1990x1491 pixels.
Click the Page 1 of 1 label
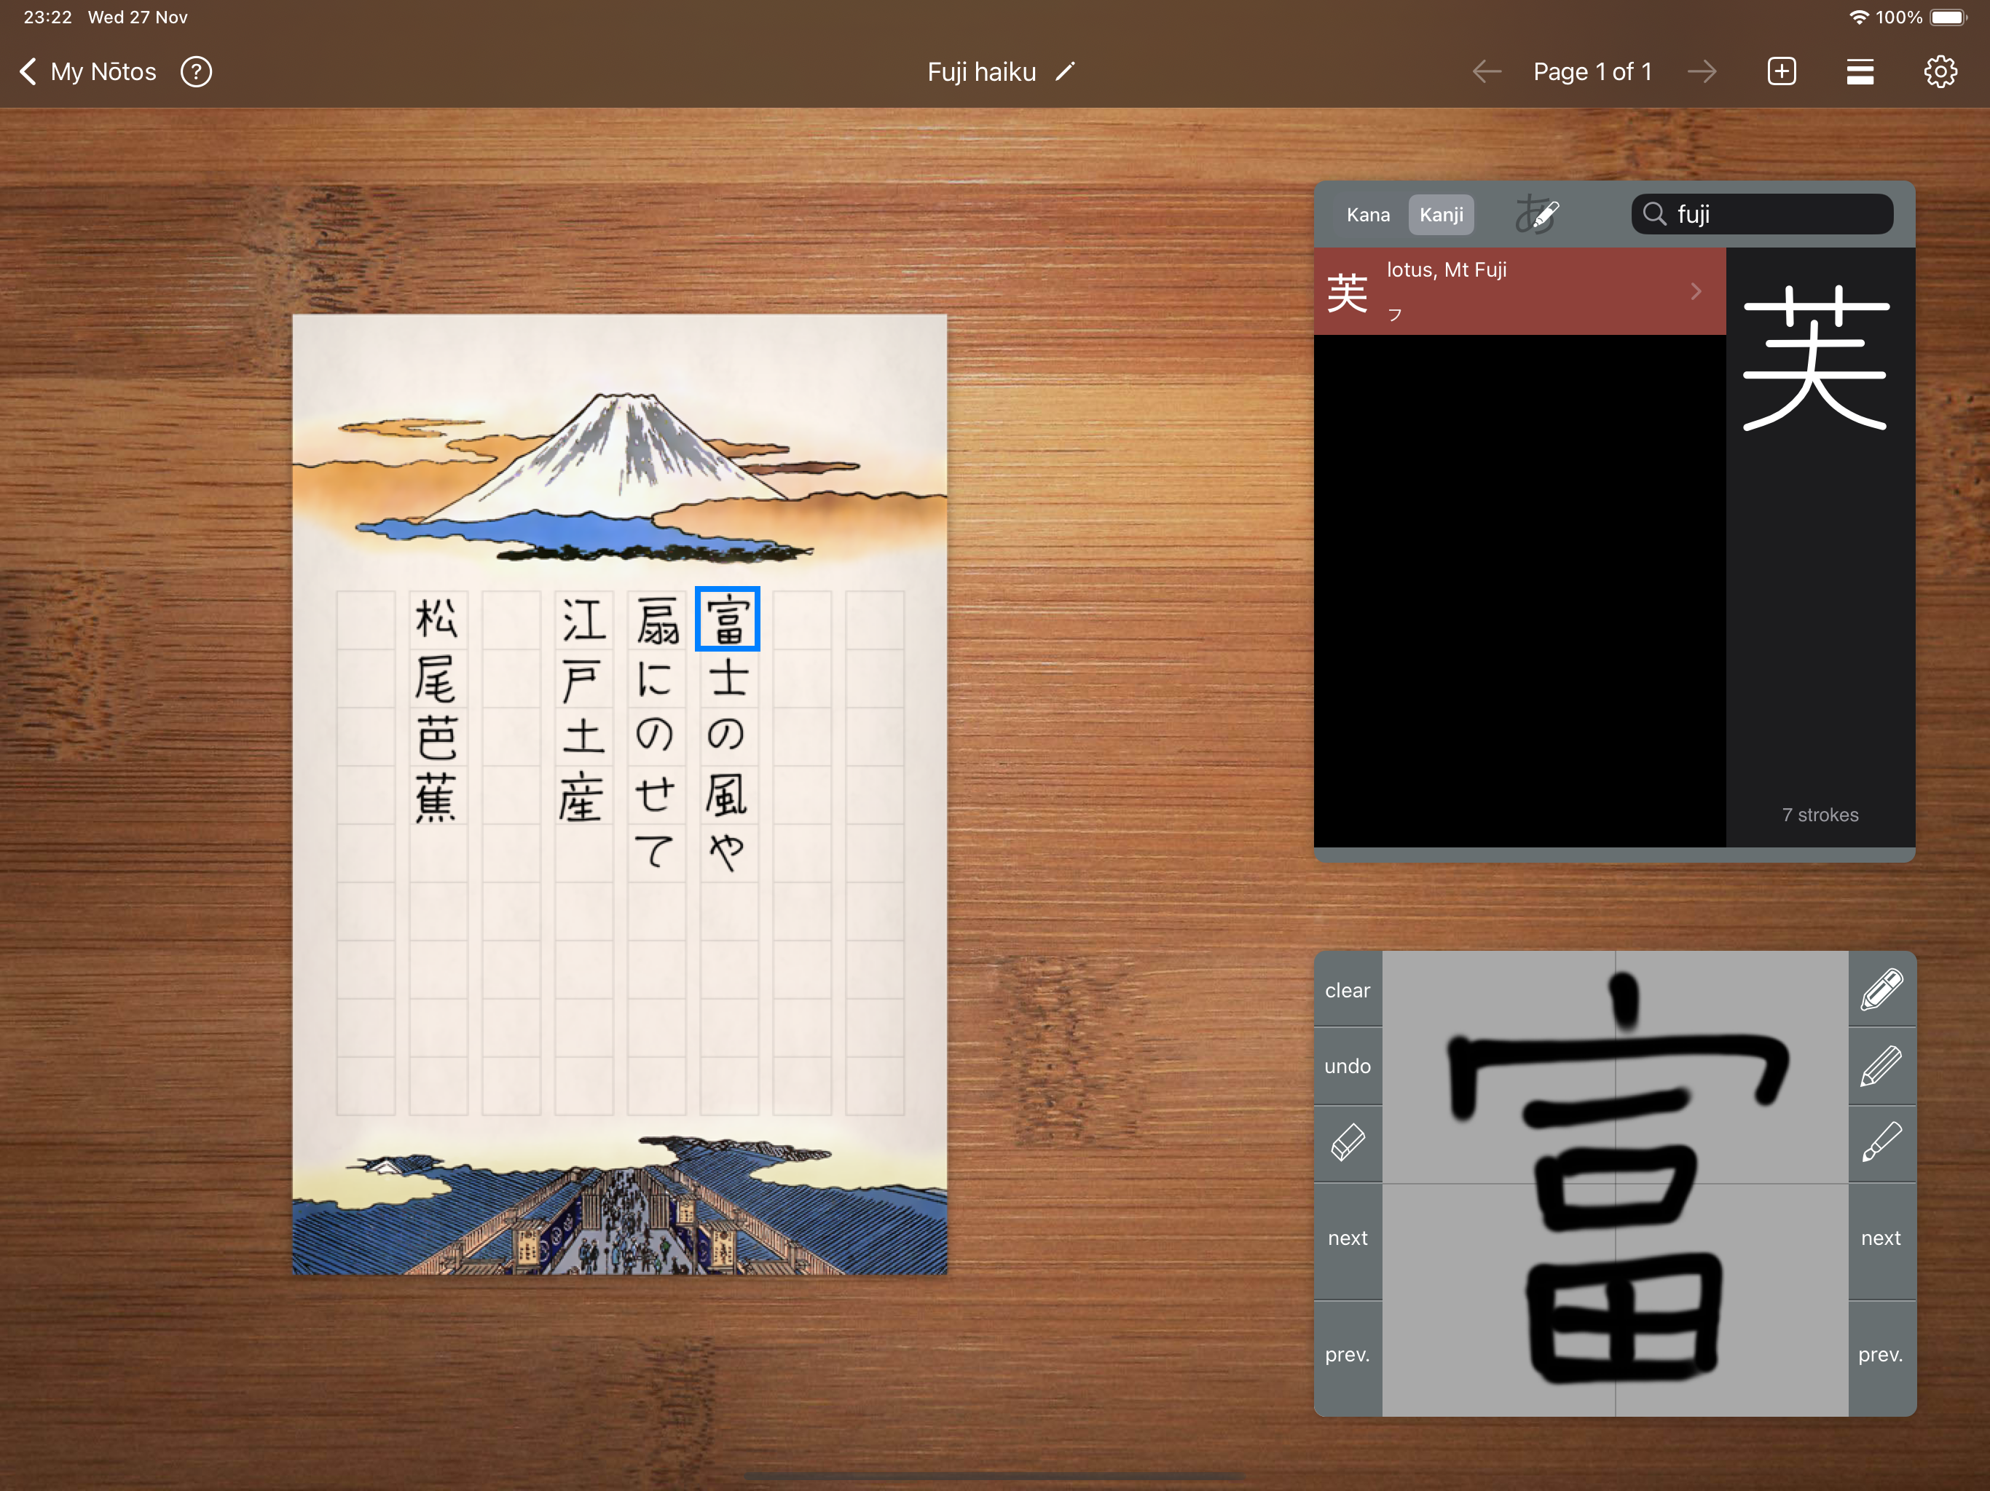pos(1592,71)
